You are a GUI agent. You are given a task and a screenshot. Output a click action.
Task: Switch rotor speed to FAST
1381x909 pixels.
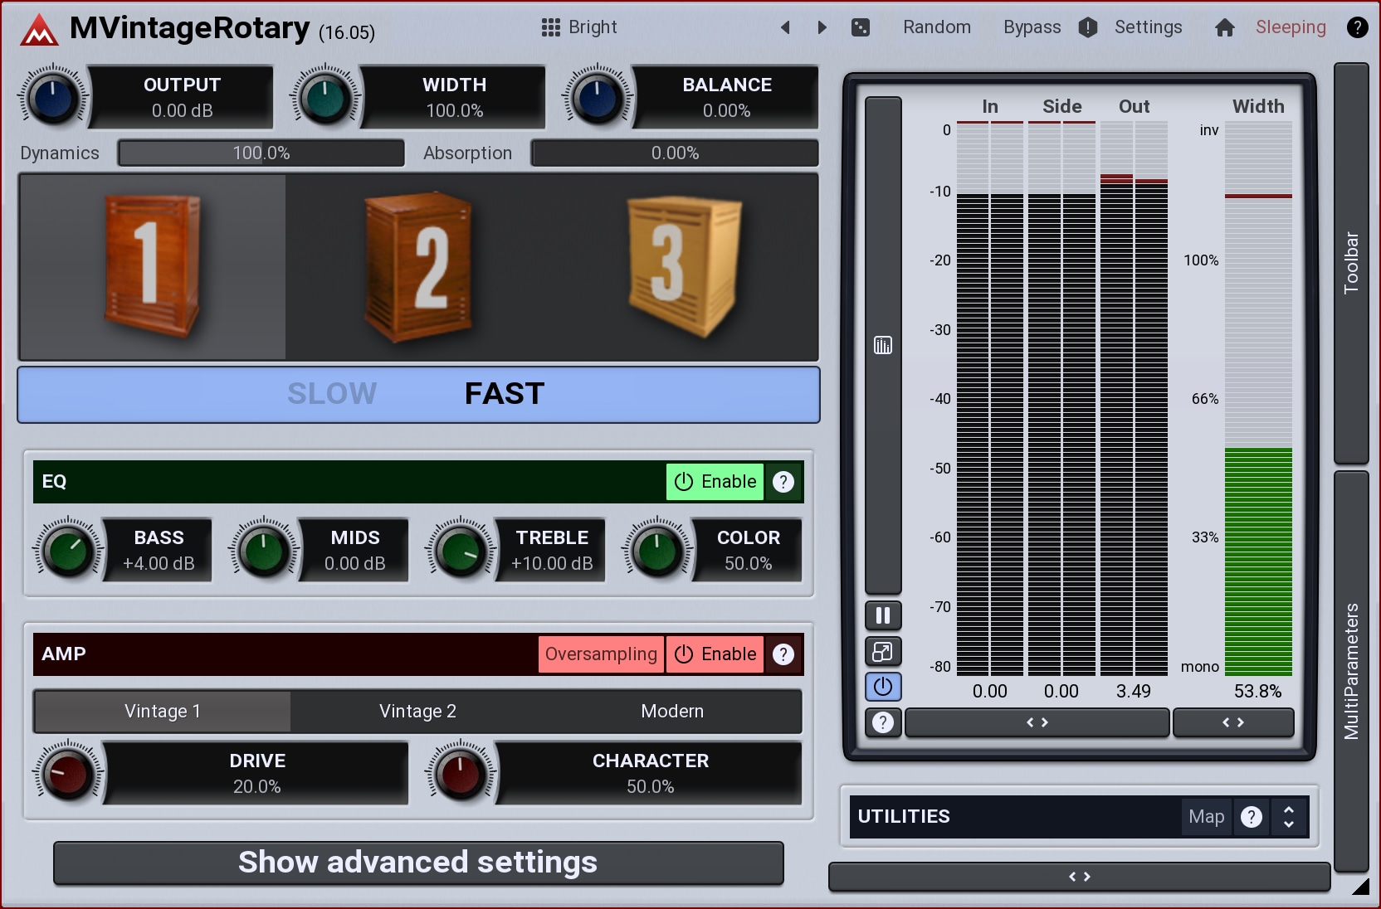pyautogui.click(x=505, y=394)
